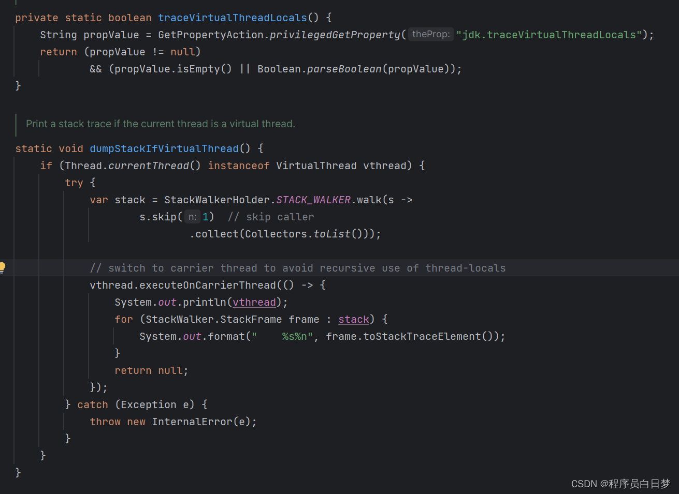Click the currentThread method call
Viewport: 679px width, 494px height.
point(149,166)
